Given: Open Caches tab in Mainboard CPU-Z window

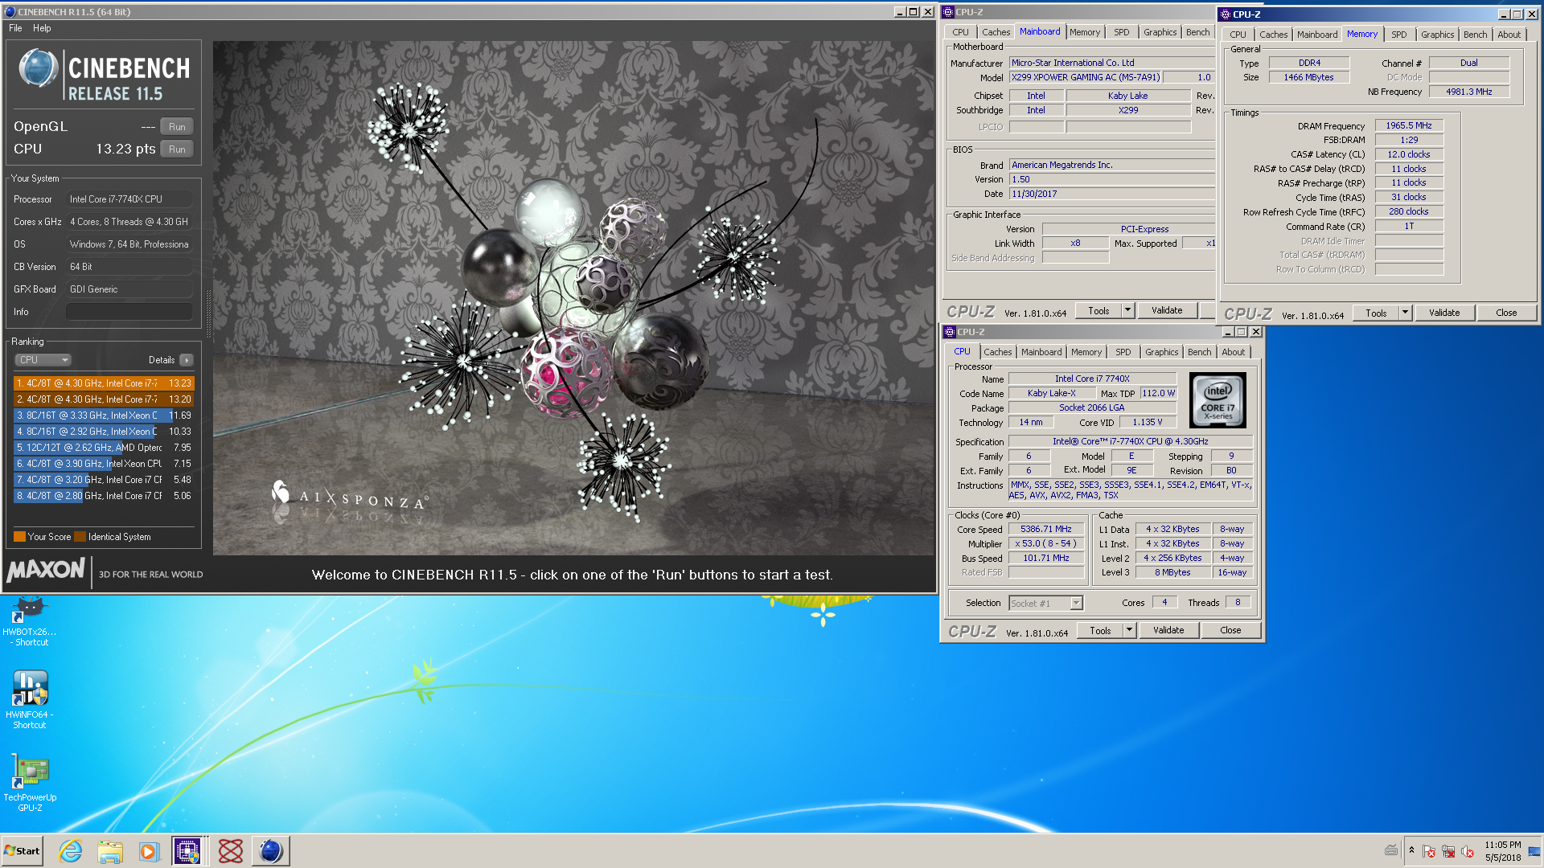Looking at the screenshot, I should [x=996, y=32].
